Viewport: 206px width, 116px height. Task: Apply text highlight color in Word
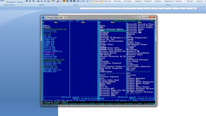coord(53,1)
